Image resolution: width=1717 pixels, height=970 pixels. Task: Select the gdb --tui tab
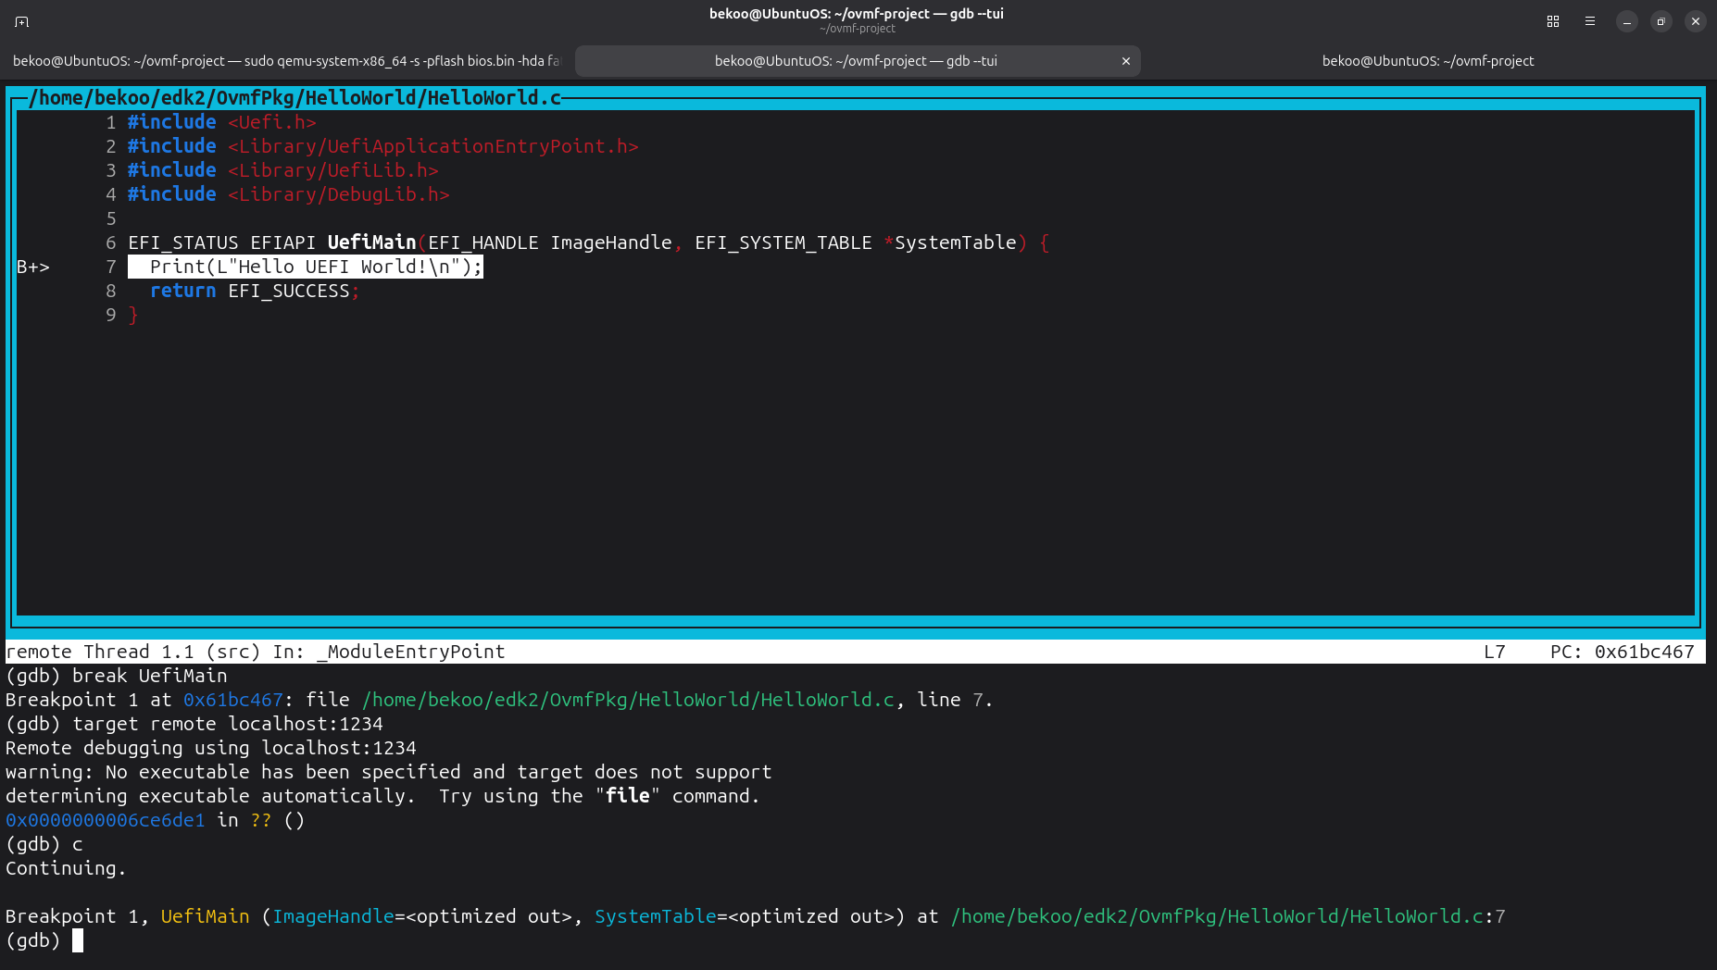855,61
